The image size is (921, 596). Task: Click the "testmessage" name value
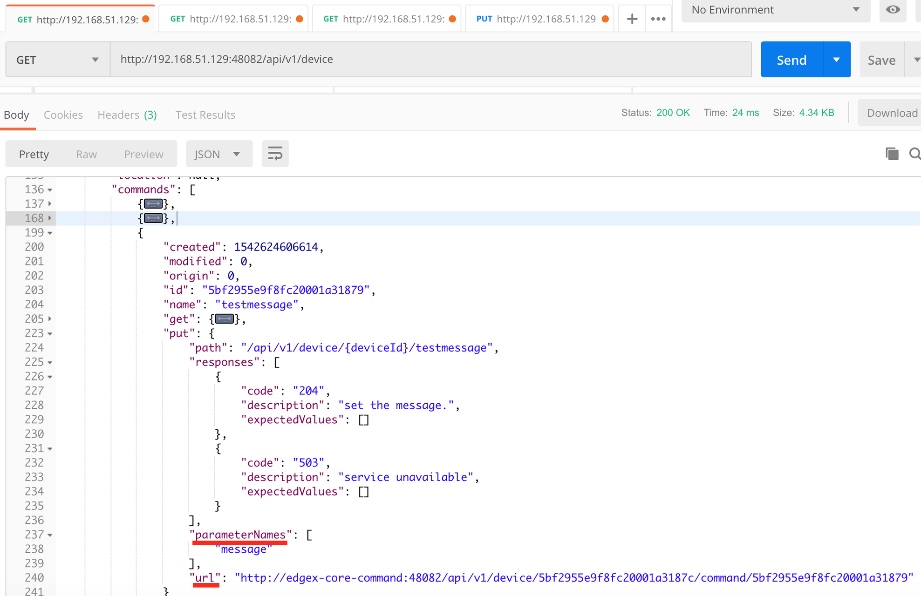tap(256, 305)
